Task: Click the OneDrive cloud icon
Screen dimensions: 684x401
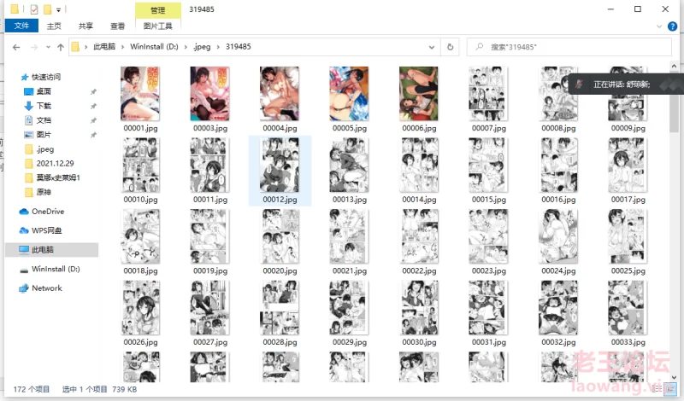Action: (x=24, y=212)
